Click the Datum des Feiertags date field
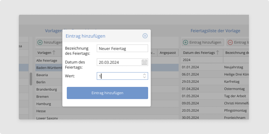Image resolution: width=269 pixels, height=134 pixels. click(119, 62)
